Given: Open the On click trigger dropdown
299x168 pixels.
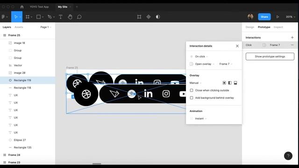Looking at the screenshot, I should (x=201, y=56).
